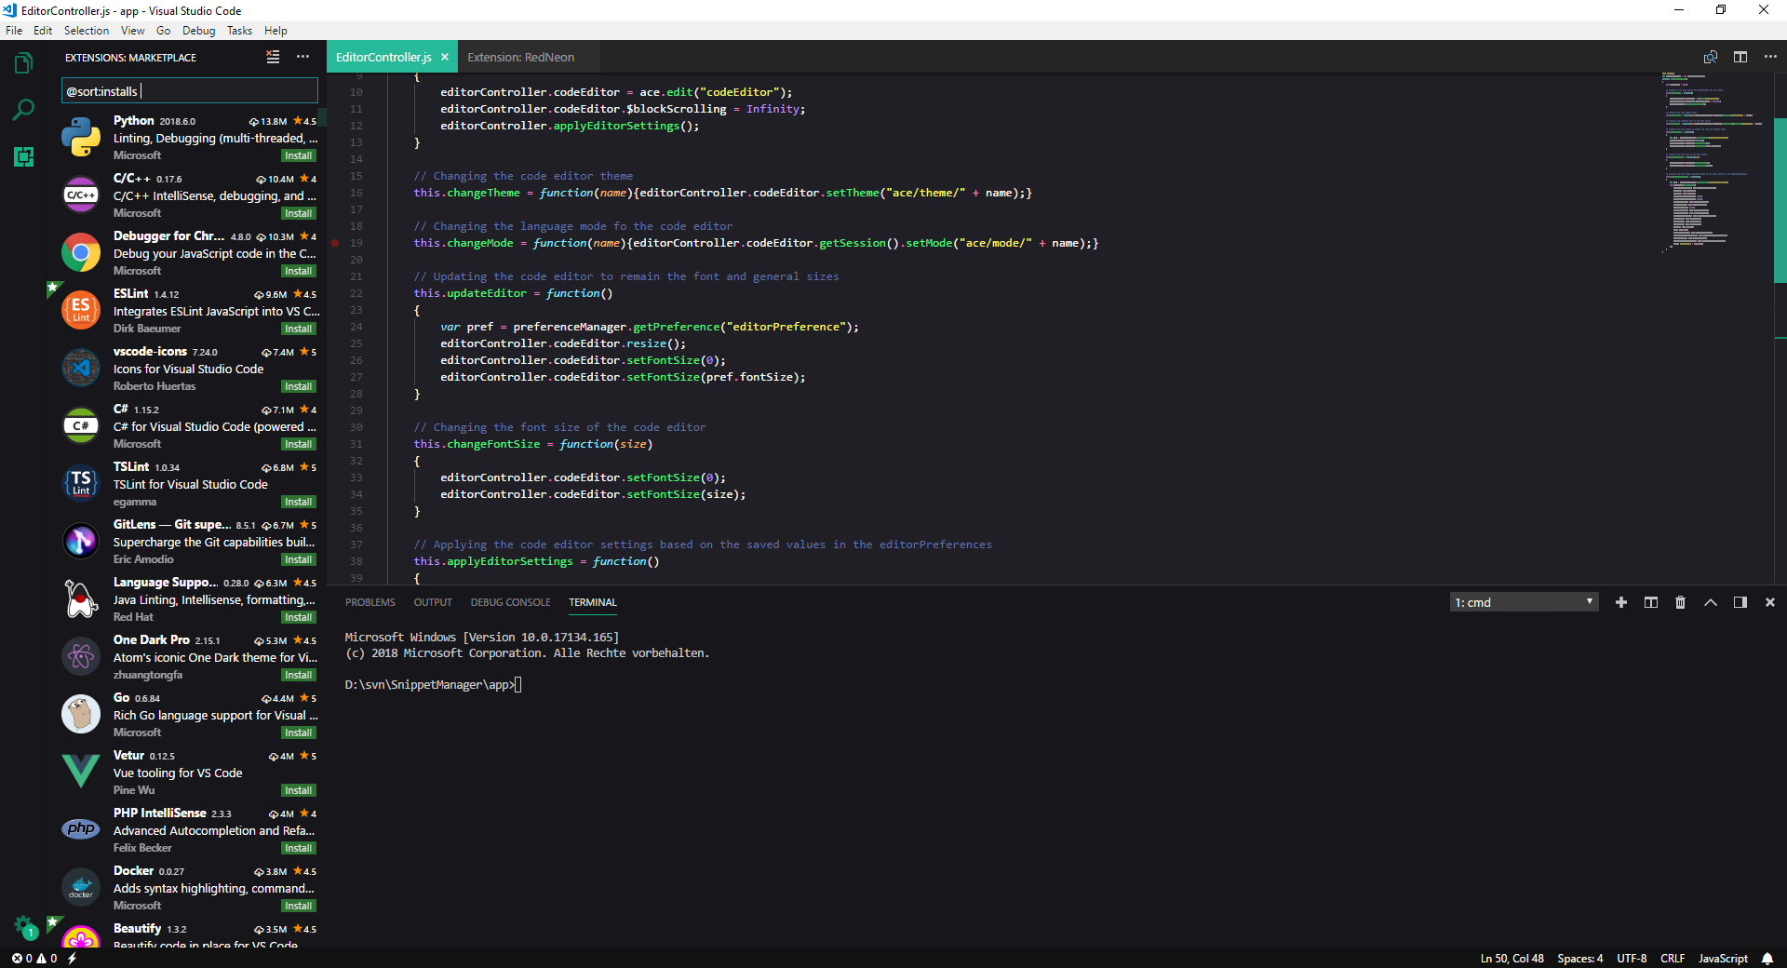Select the GitLens extension icon
The width and height of the screenshot is (1787, 968).
click(x=81, y=541)
